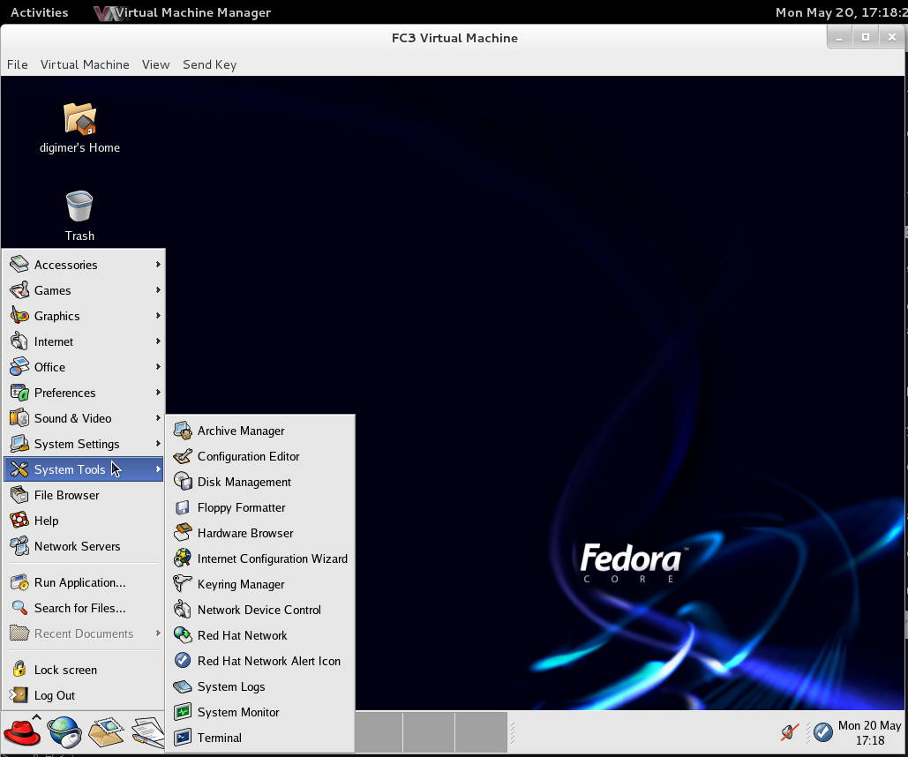The height and width of the screenshot is (757, 908).
Task: Open Archive Manager from System Tools
Action: coord(260,431)
